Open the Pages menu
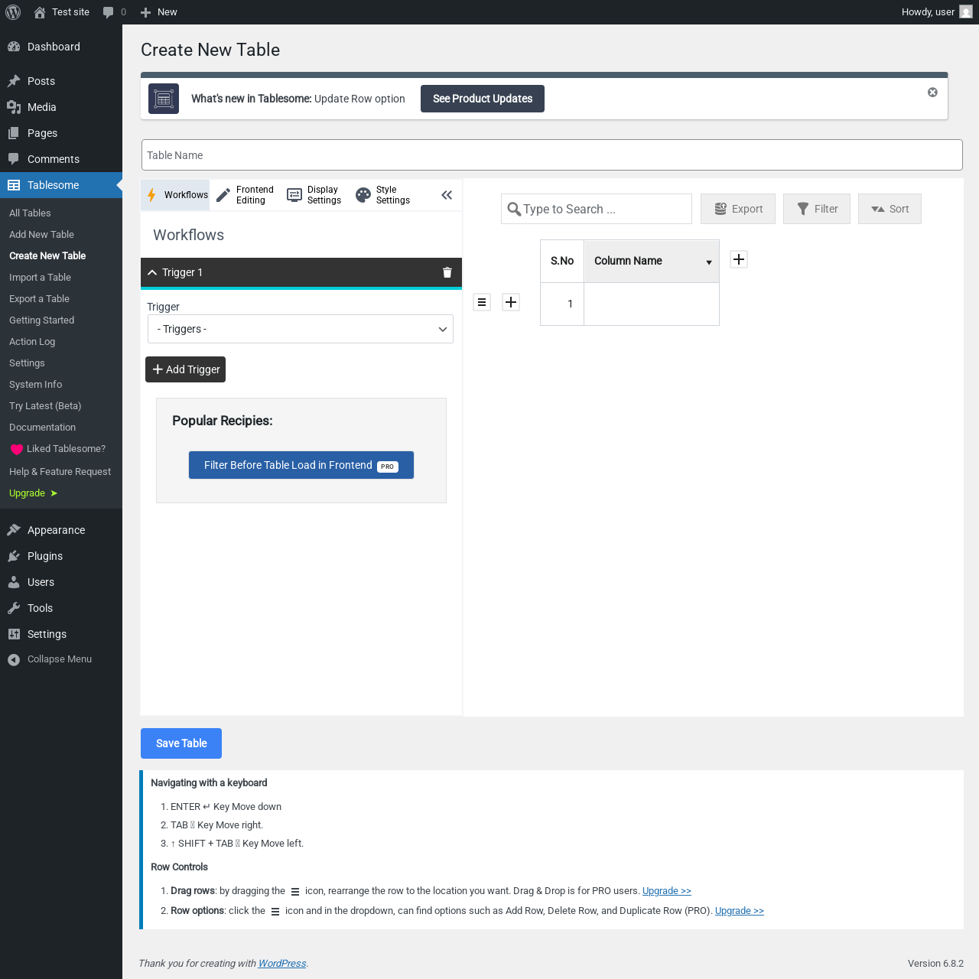The height and width of the screenshot is (979, 979). pos(61,133)
